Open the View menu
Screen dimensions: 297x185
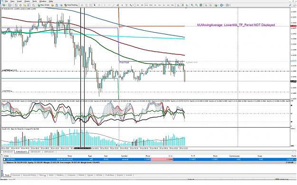(12, 1)
